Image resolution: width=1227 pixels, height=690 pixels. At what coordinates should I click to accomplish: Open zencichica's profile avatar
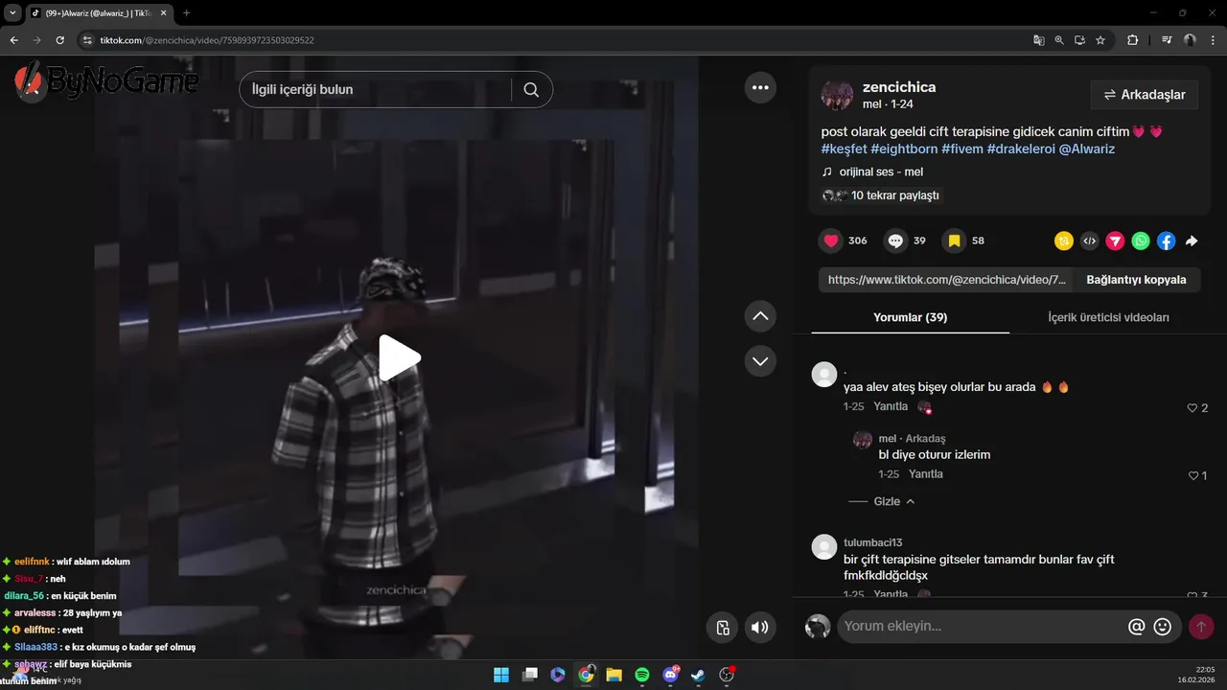(837, 95)
